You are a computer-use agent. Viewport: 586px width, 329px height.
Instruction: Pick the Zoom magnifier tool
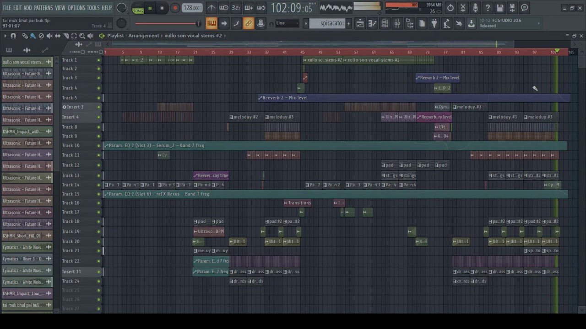tap(82, 36)
